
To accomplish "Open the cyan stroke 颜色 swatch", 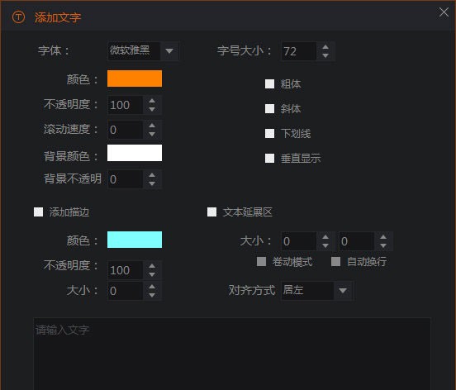I will pyautogui.click(x=135, y=240).
